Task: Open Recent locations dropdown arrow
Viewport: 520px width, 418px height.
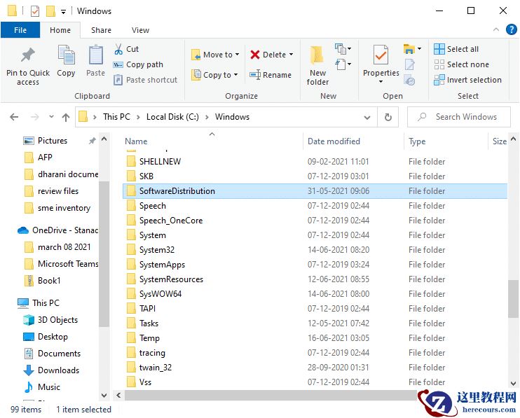Action: pos(51,117)
